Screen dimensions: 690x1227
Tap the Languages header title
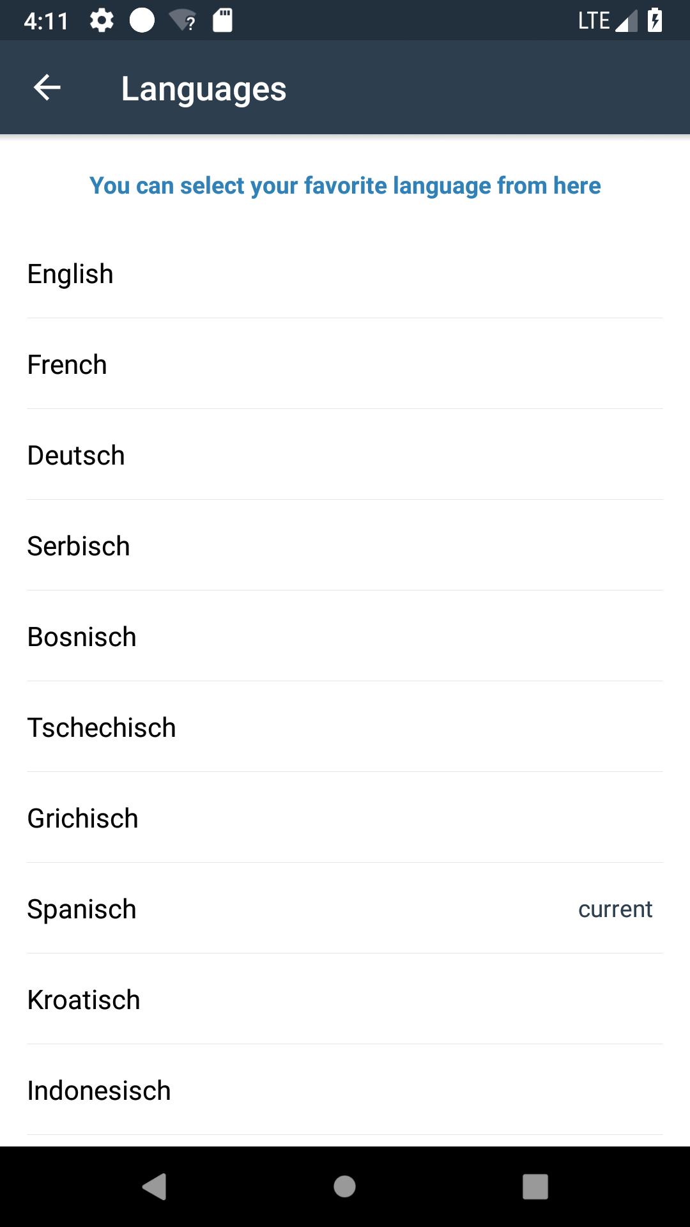204,88
